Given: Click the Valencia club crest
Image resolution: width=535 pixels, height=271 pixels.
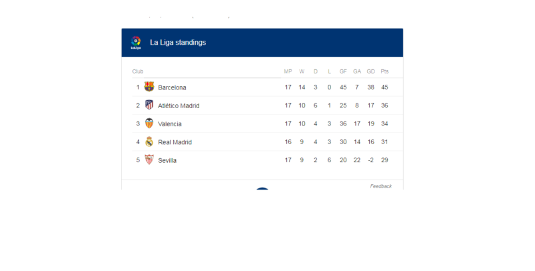Looking at the screenshot, I should 149,123.
